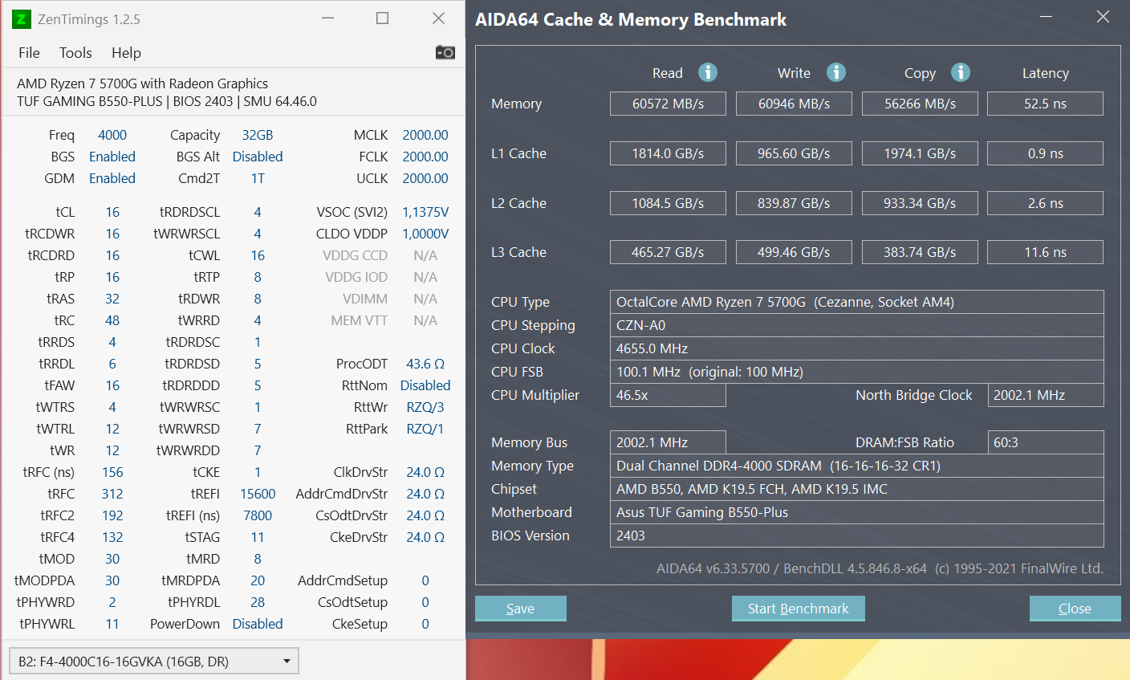The image size is (1130, 680).
Task: Click the Chipset field AMD B550
Action: coord(857,489)
